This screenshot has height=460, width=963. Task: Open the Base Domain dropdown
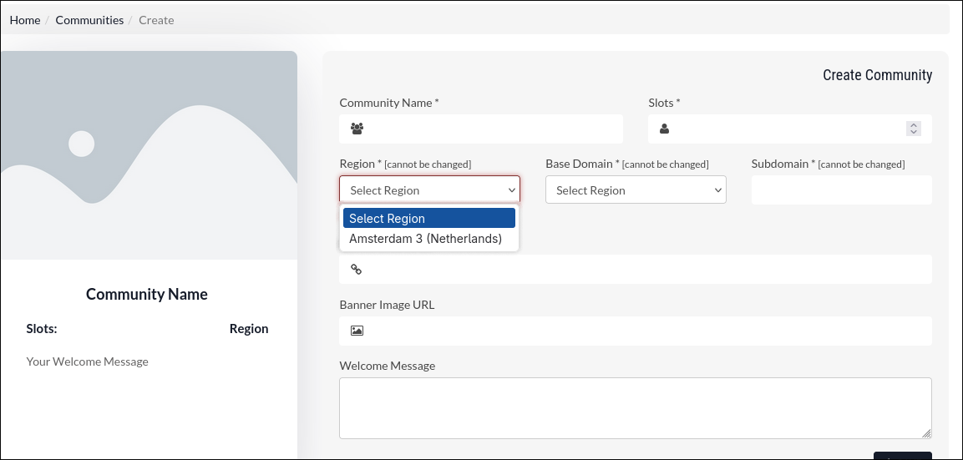coord(635,190)
